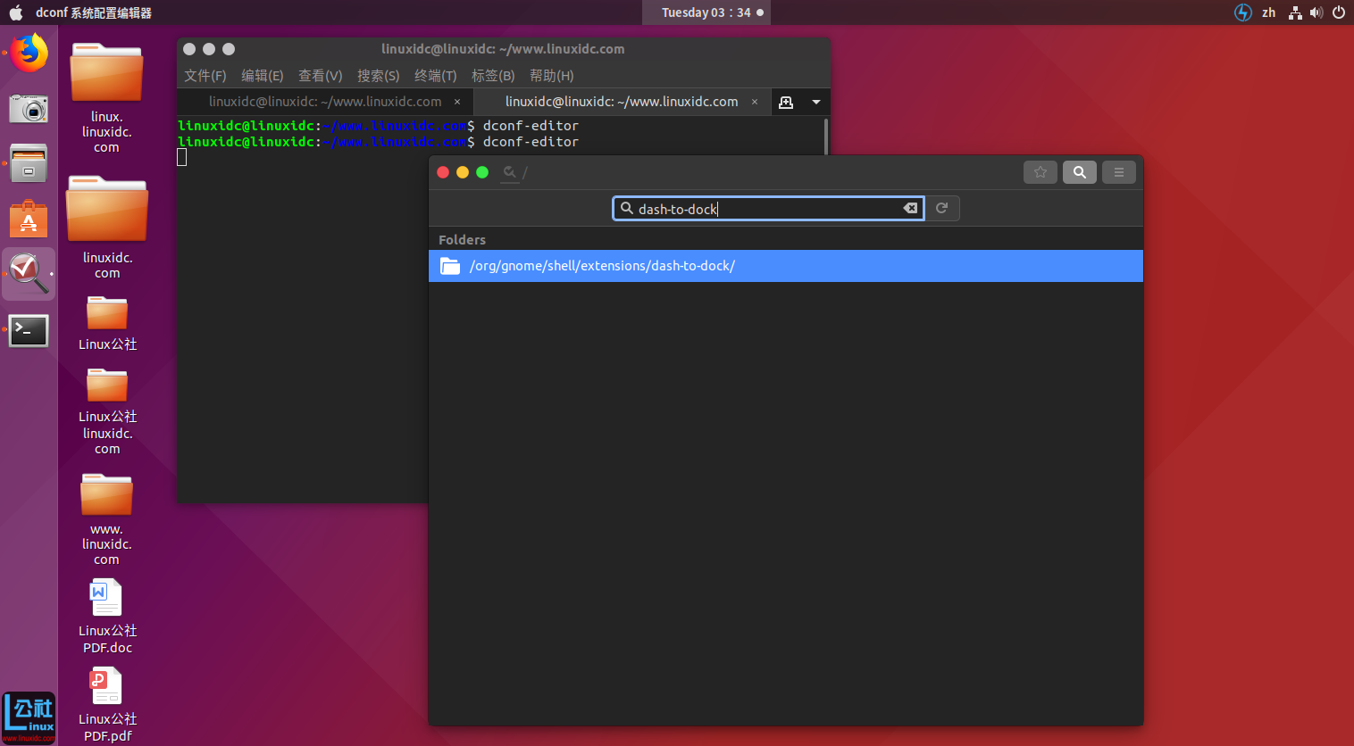Open the 编辑(E) terminal menu
The image size is (1354, 746).
tap(263, 76)
